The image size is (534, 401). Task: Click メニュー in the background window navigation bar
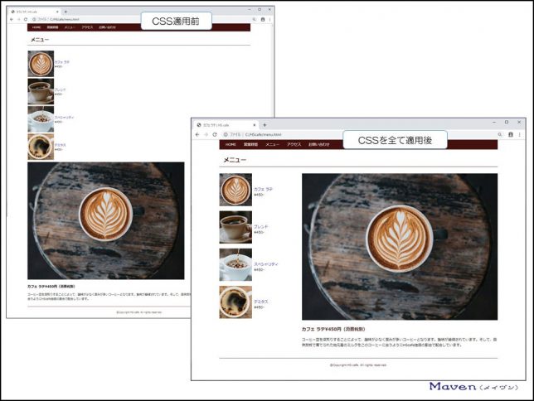(70, 27)
